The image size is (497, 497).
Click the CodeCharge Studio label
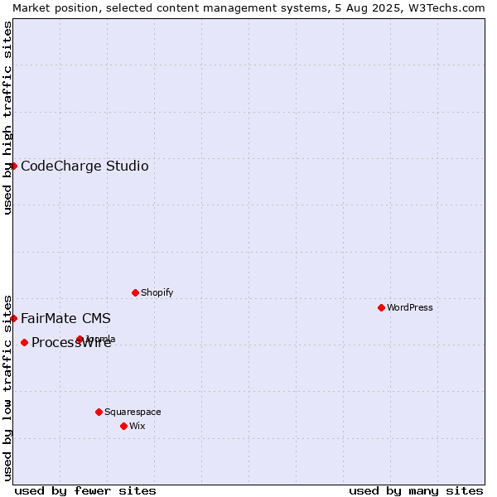[x=84, y=166]
